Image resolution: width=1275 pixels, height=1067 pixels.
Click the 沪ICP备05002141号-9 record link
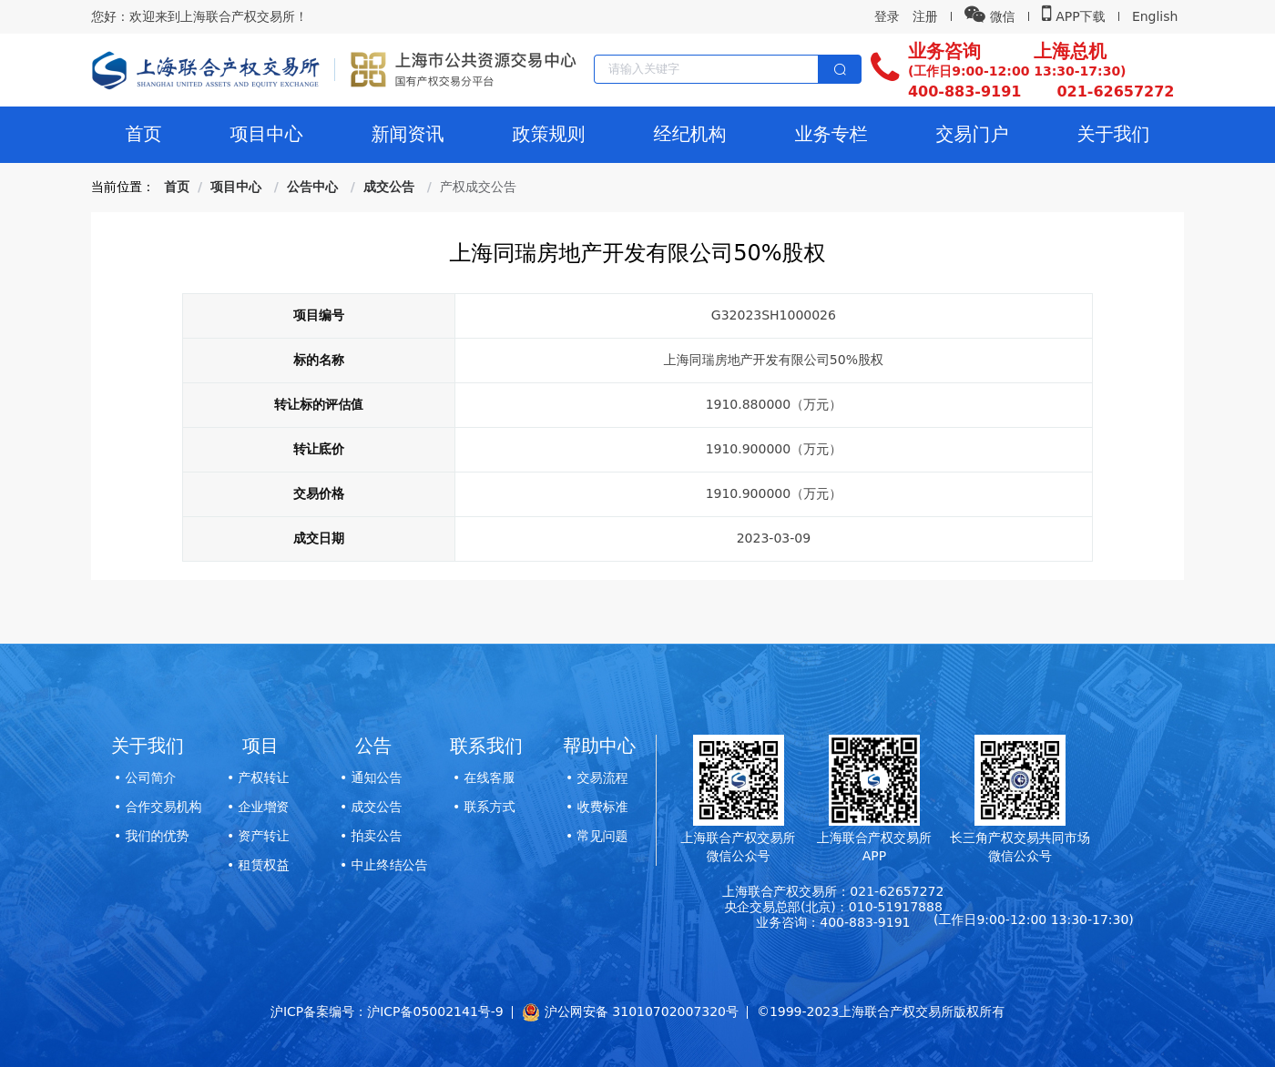tap(434, 1011)
